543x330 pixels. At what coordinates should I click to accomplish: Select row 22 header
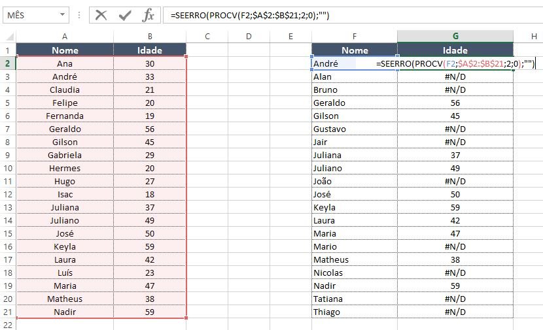(7, 325)
